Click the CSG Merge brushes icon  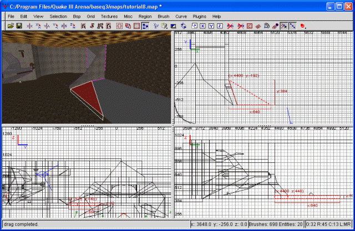(128, 26)
